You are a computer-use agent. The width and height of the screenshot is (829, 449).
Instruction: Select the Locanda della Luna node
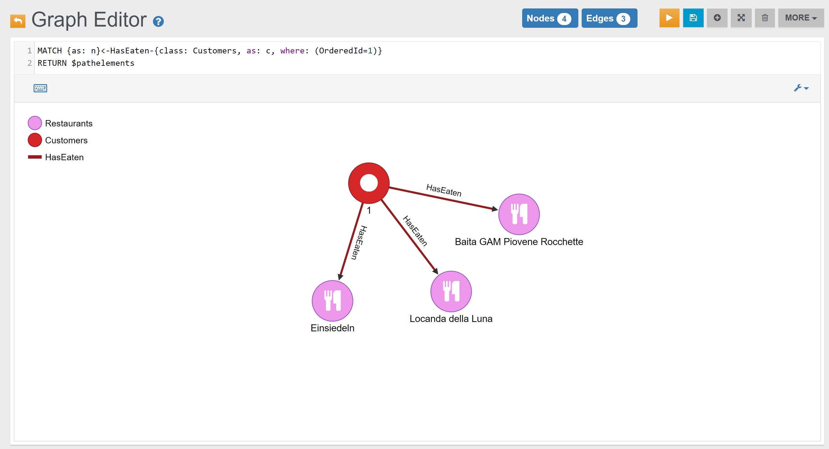451,291
